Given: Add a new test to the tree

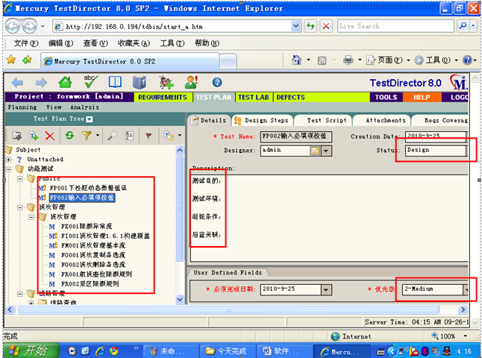Looking at the screenshot, I should pyautogui.click(x=34, y=135).
